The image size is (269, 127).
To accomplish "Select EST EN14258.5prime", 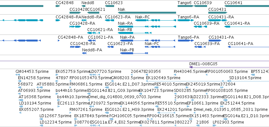I will pos(20,81).
